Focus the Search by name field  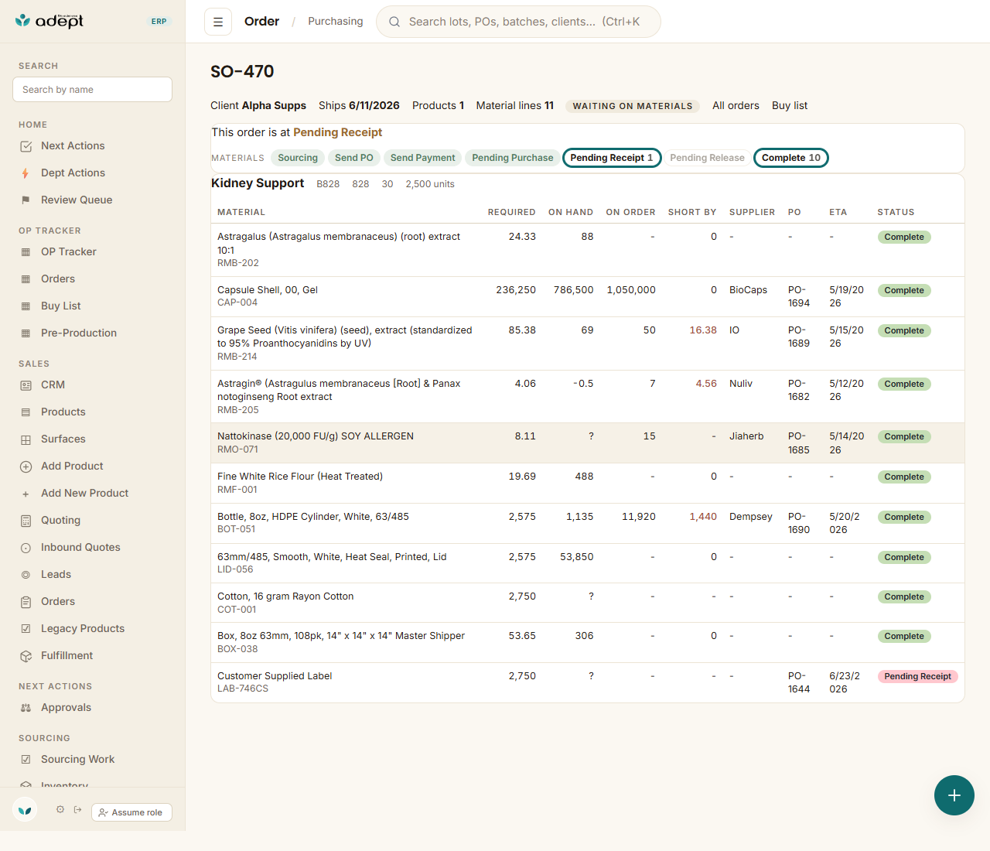pyautogui.click(x=92, y=90)
